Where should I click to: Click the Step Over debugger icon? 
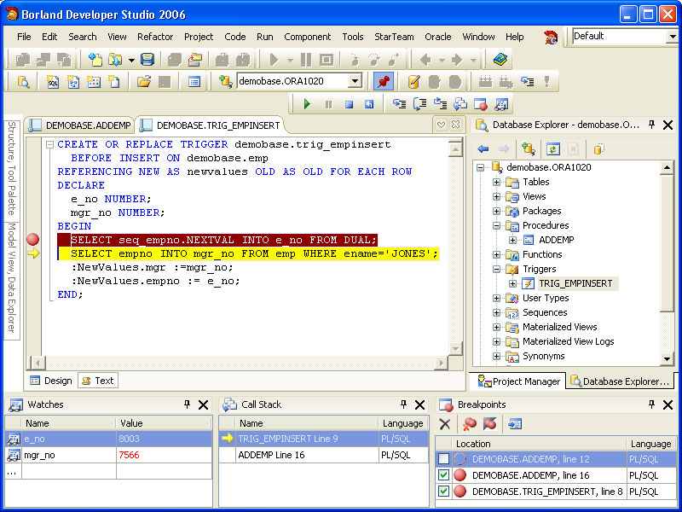[419, 104]
